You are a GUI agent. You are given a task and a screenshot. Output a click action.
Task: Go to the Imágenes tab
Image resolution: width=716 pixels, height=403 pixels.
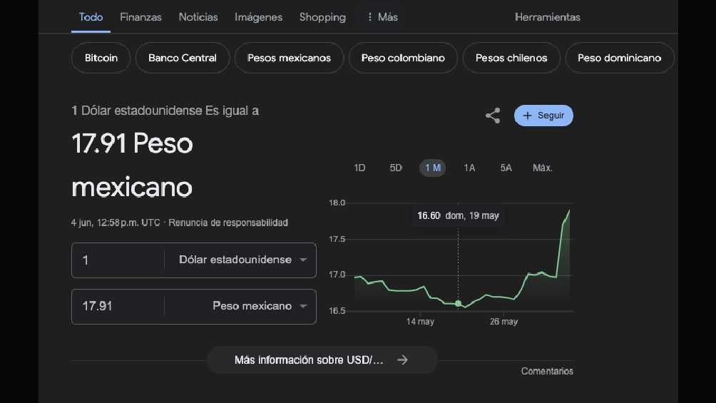point(258,17)
